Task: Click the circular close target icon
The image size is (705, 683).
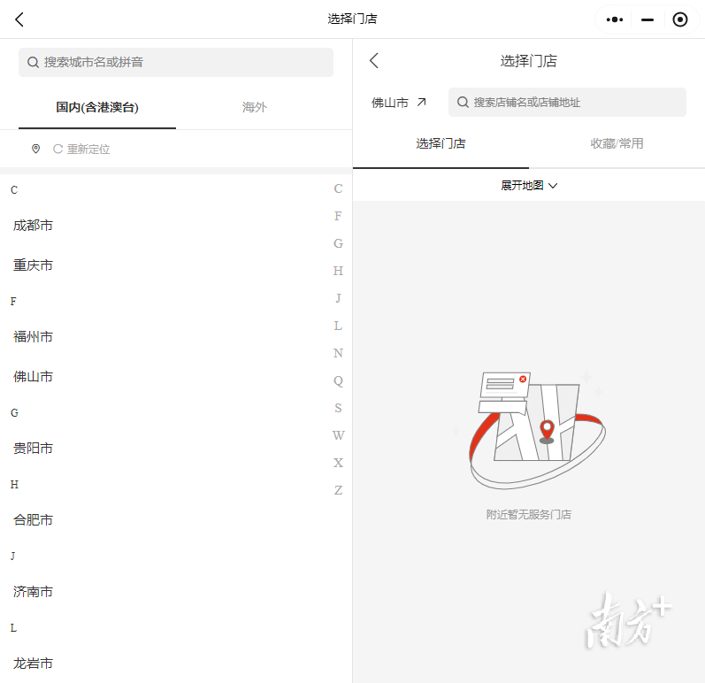Action: pyautogui.click(x=679, y=19)
